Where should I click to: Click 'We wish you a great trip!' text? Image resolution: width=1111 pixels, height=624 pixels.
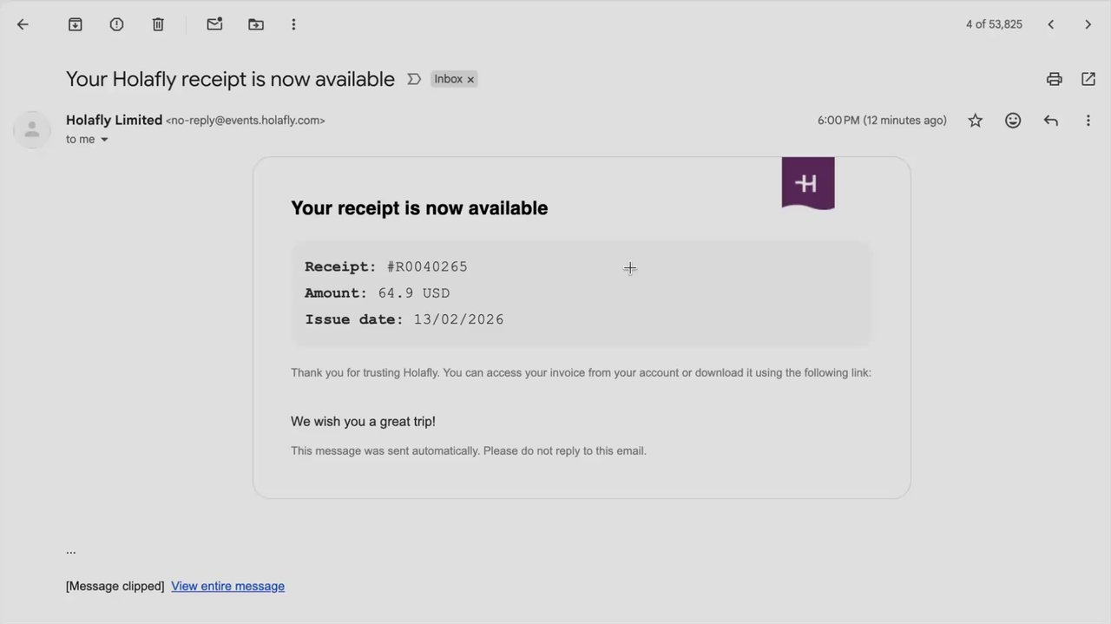point(363,422)
